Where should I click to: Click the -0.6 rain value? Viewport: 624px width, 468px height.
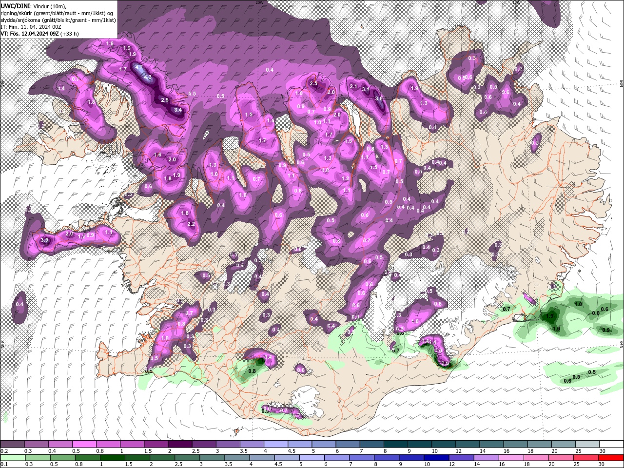[595, 313]
